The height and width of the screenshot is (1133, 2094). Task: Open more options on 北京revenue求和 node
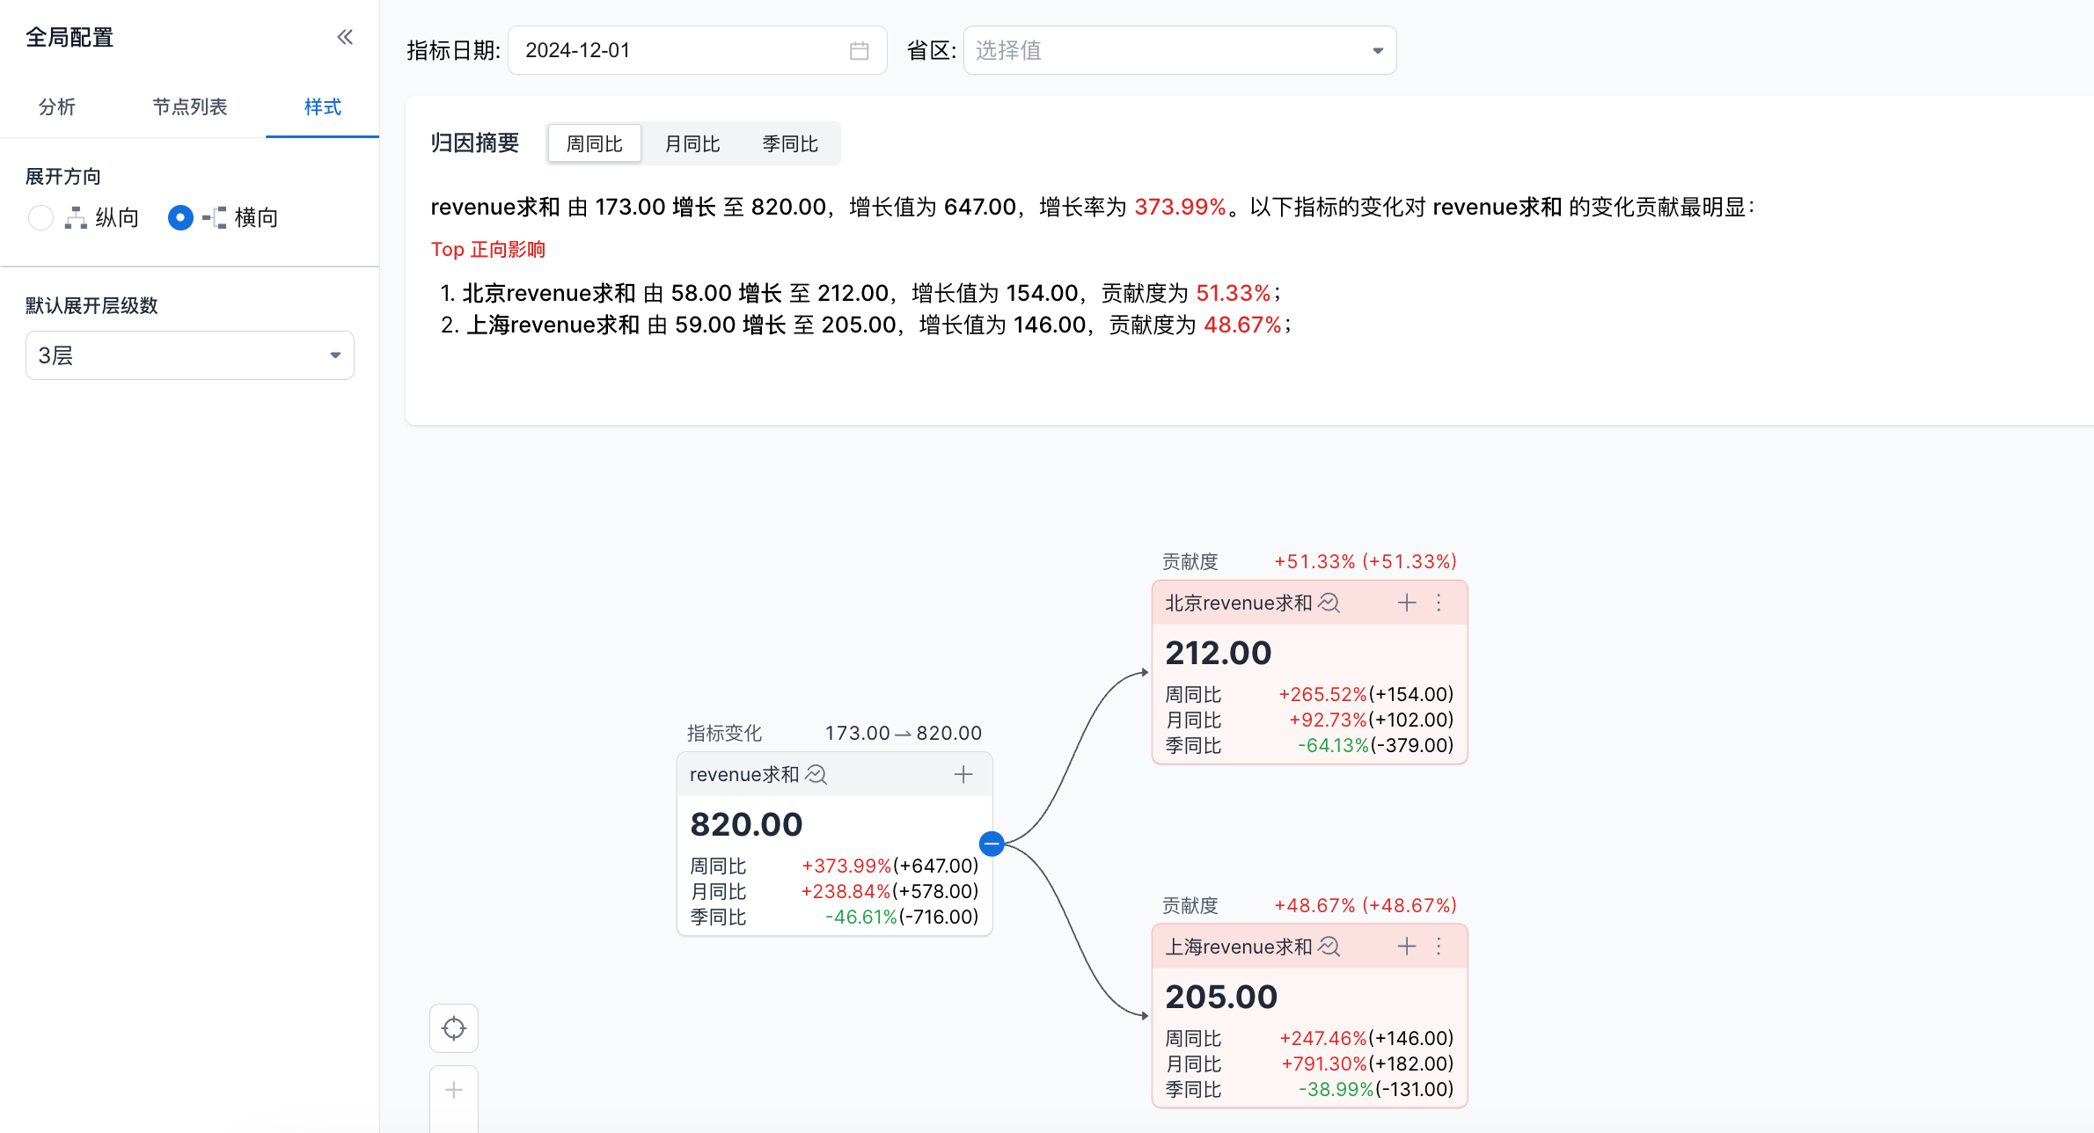[x=1439, y=603]
